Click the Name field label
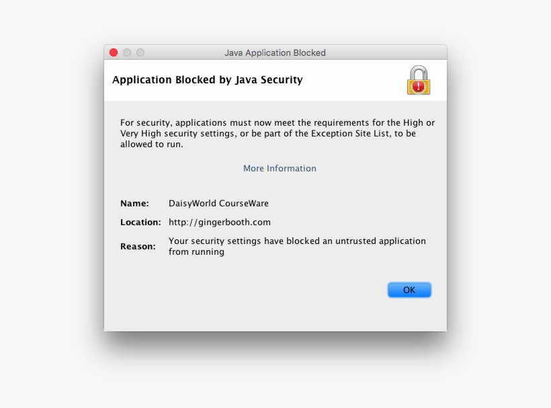This screenshot has height=408, width=551. [x=134, y=203]
